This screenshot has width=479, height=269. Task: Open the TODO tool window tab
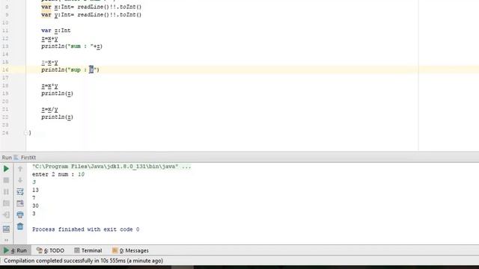(x=50, y=250)
